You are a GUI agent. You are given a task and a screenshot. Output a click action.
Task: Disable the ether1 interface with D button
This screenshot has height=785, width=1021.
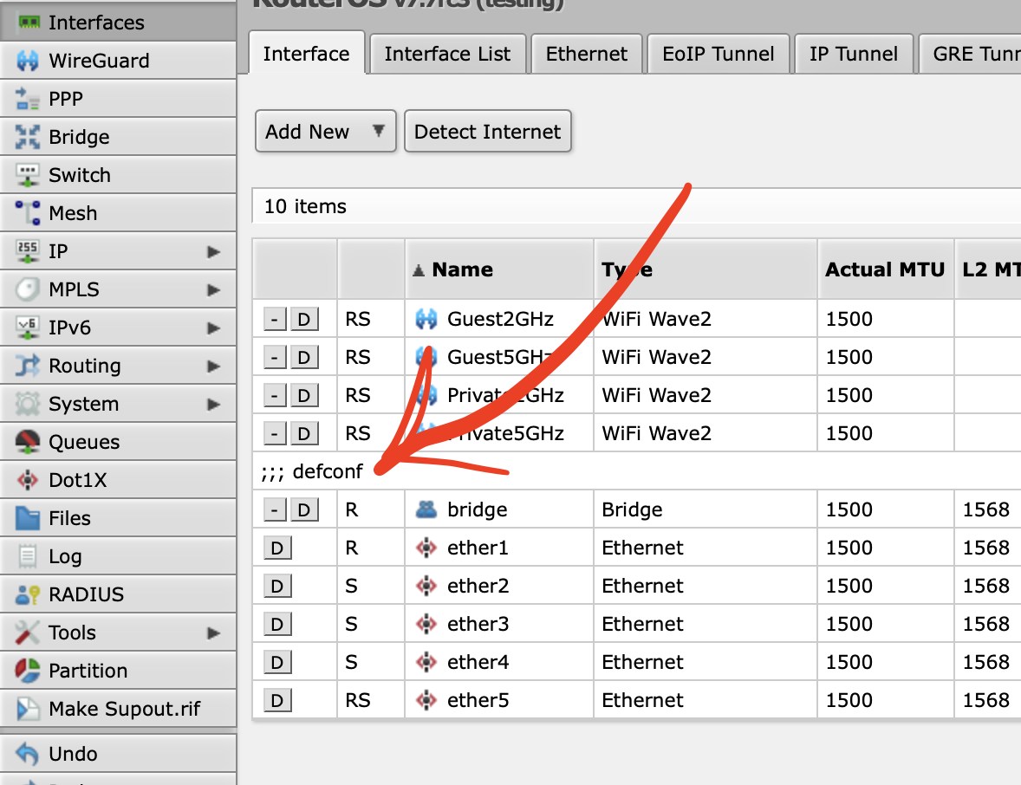click(x=276, y=548)
